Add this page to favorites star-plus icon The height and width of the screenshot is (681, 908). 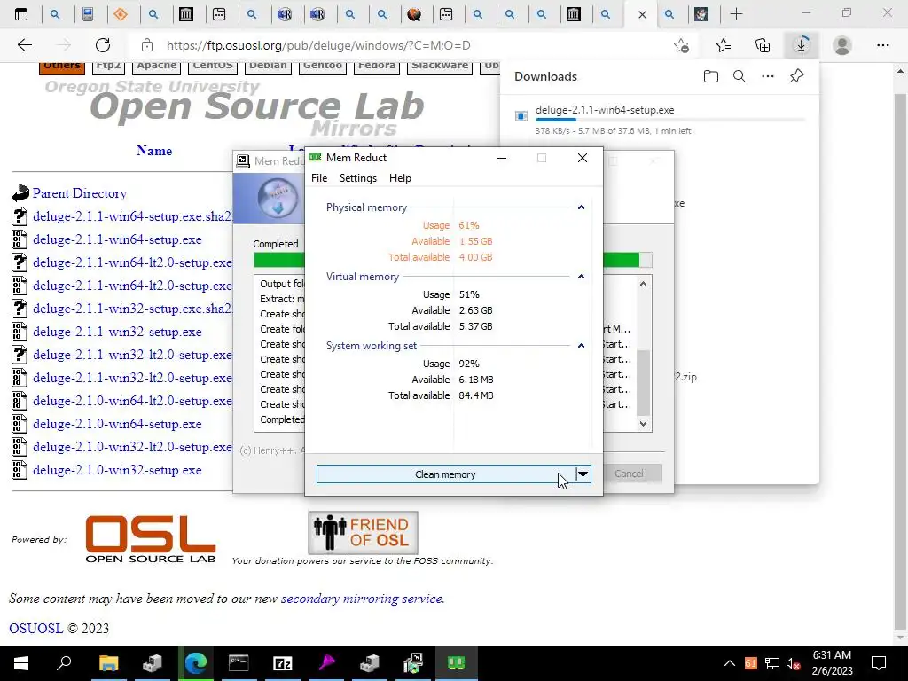tap(682, 45)
